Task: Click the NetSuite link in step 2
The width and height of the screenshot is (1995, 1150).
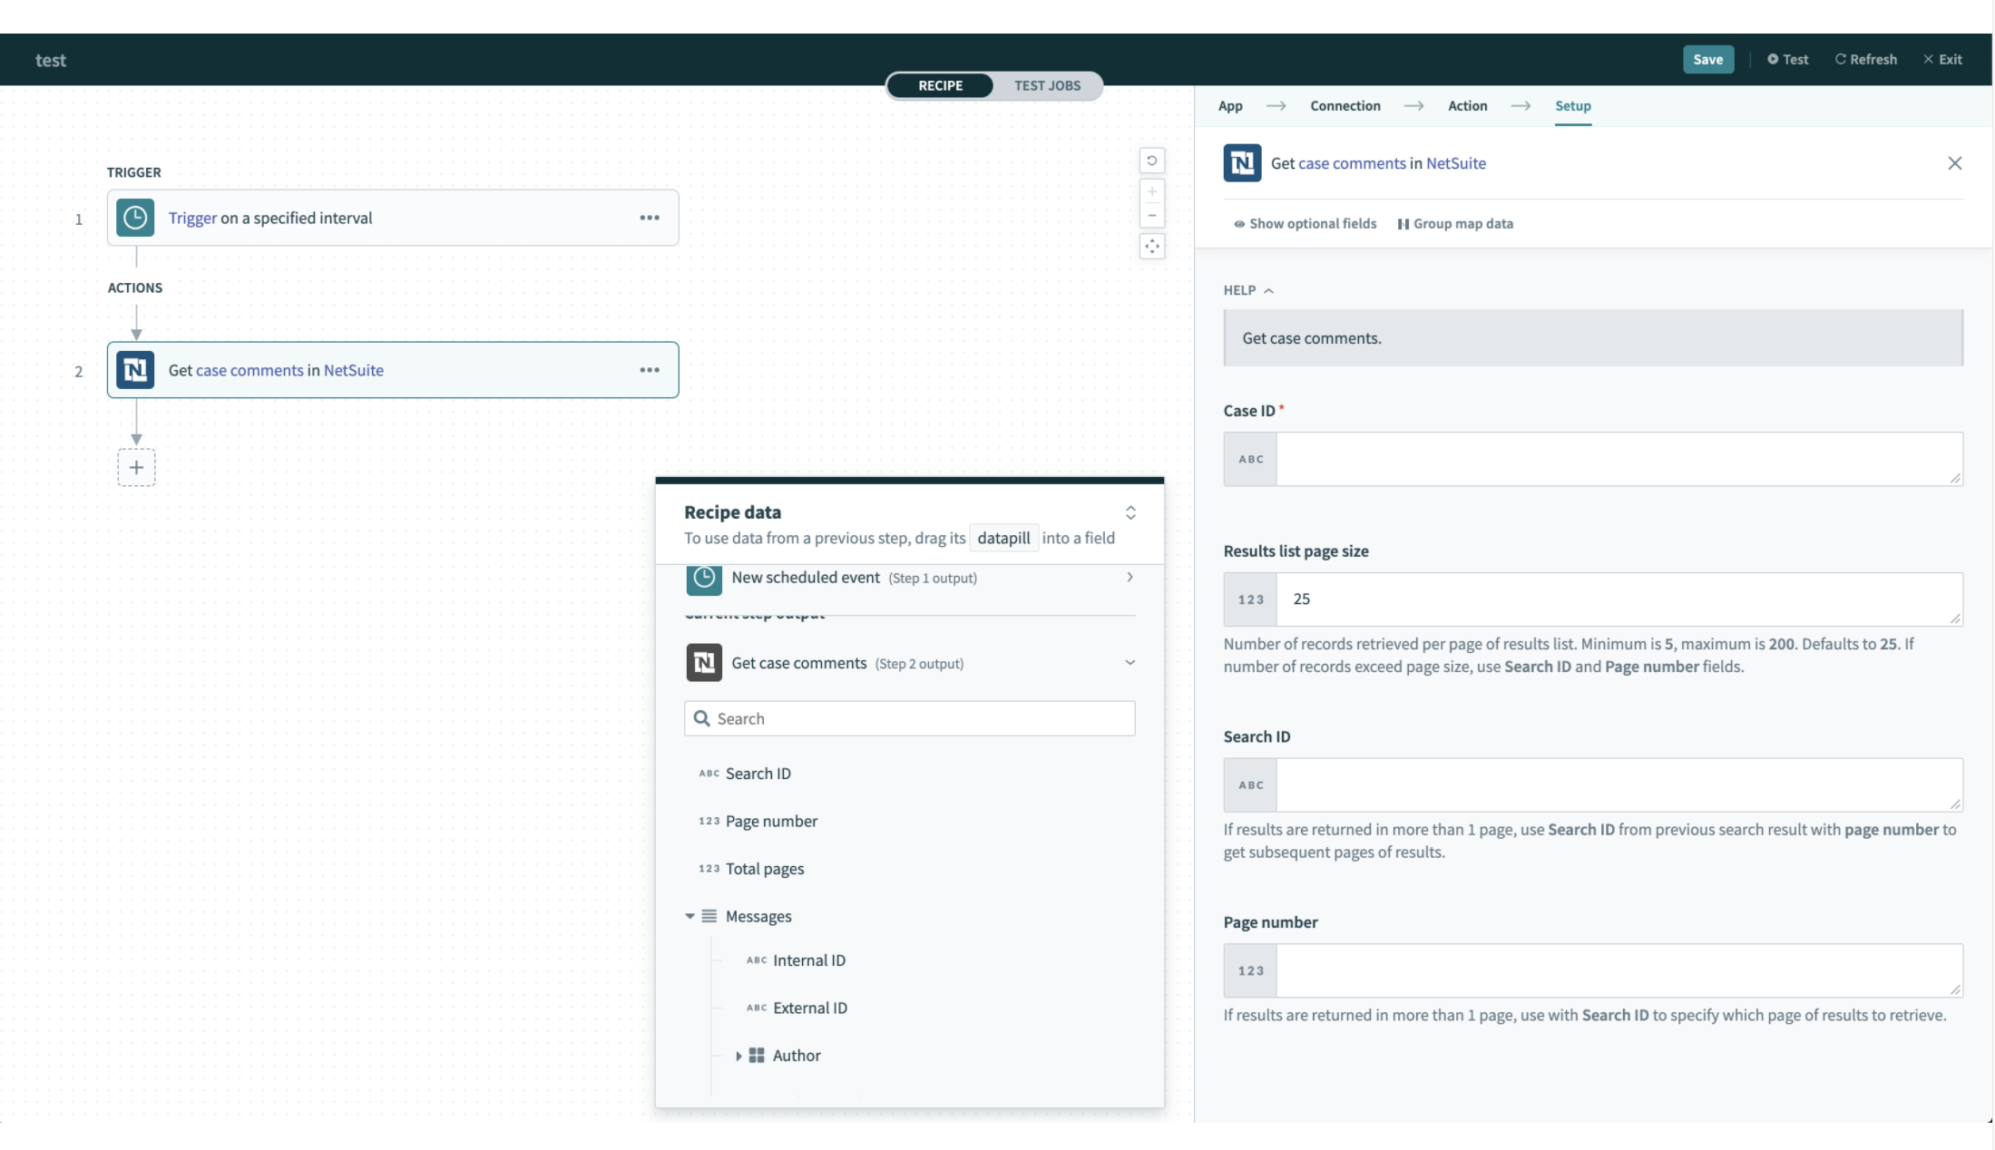Action: pos(354,370)
